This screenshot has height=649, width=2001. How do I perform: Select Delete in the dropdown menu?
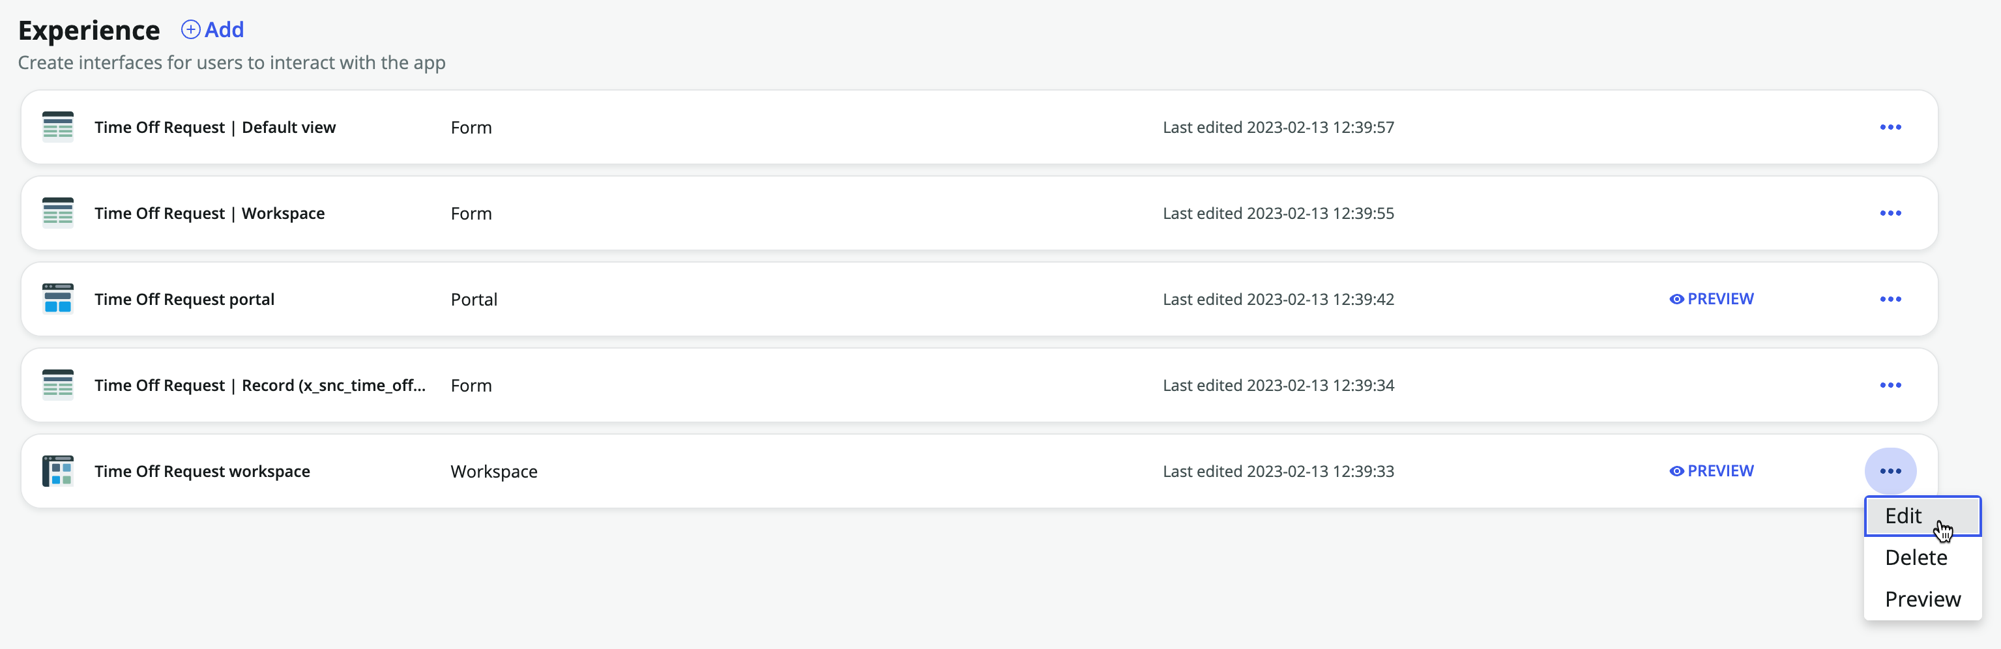[x=1923, y=557]
